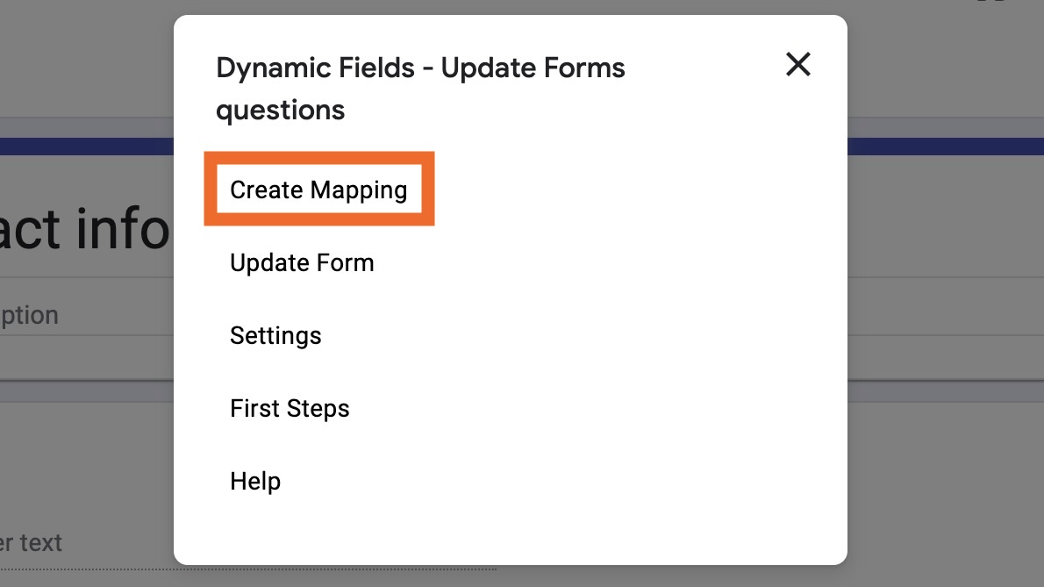
Task: Click the dialog title 'Dynamic Fields - Update Forms'
Action: tap(420, 68)
